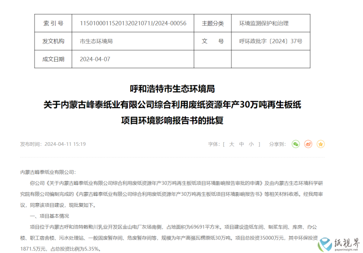Screen dimensions: 363x253
Task: Click the 主题分类 label cell
Action: click(x=212, y=23)
